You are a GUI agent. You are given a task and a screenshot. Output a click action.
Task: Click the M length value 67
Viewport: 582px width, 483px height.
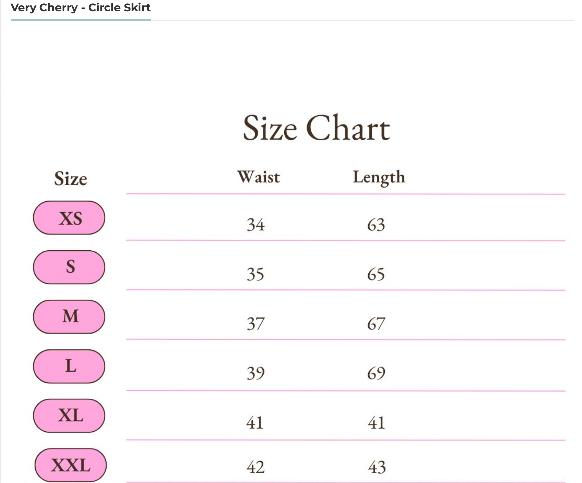pos(376,324)
